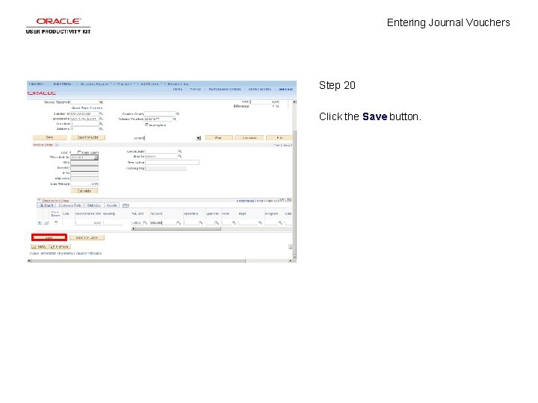
Task: Click the Account lookup icon in distribution row
Action: point(179,222)
